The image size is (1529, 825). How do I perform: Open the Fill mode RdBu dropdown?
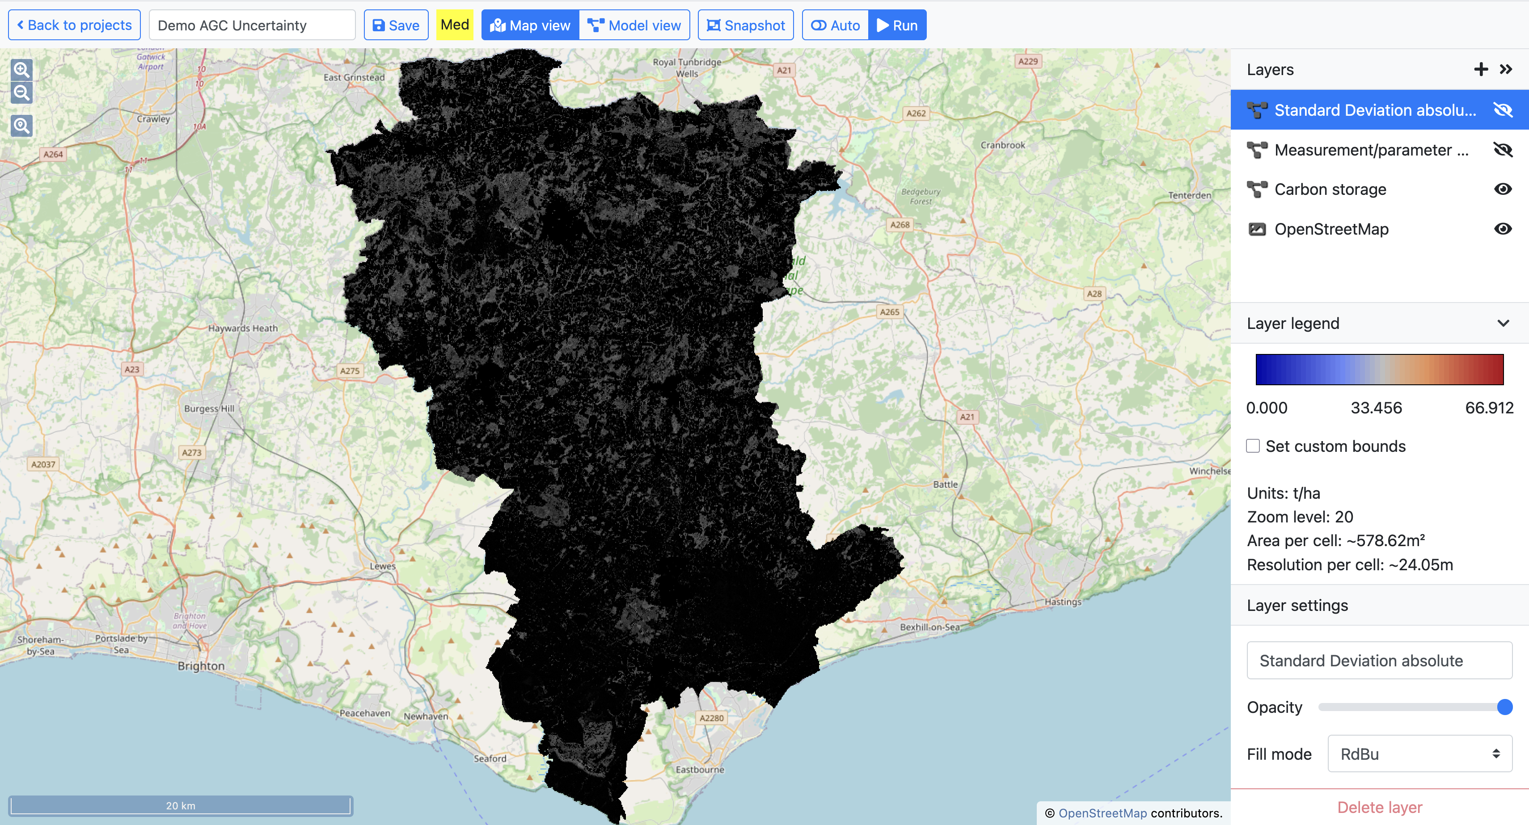pyautogui.click(x=1419, y=754)
